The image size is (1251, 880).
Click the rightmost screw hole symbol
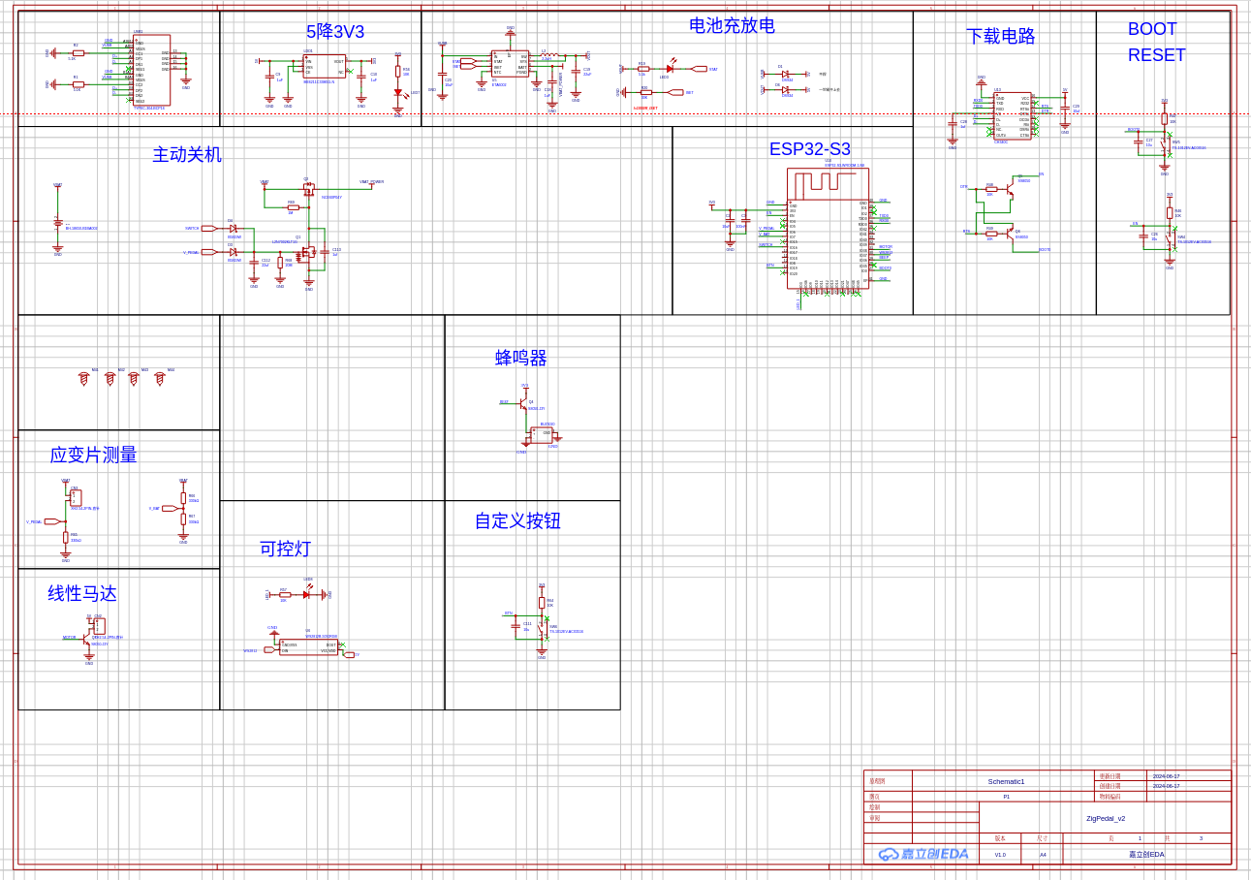click(x=160, y=379)
